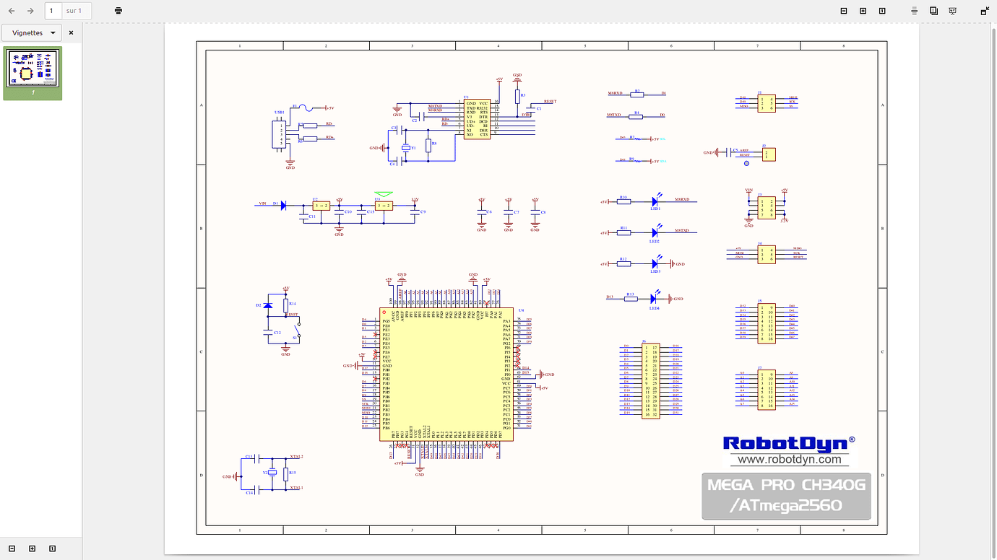Click the LED4 label in the schematic
Image resolution: width=997 pixels, height=560 pixels.
point(654,308)
